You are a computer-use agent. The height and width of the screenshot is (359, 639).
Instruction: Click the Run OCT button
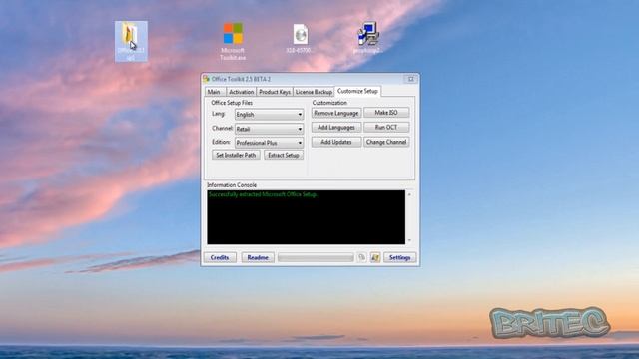pos(386,127)
